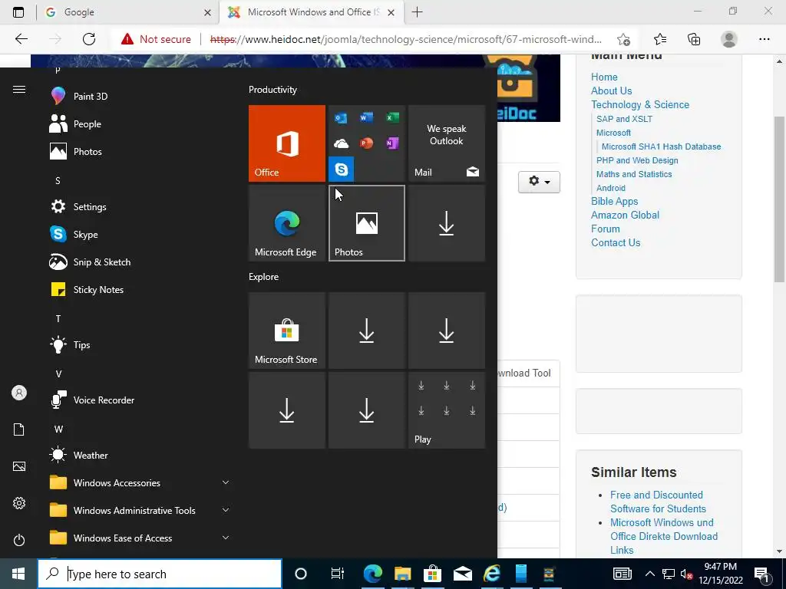
Task: Open Paint 3D from the app list
Action: (140, 96)
